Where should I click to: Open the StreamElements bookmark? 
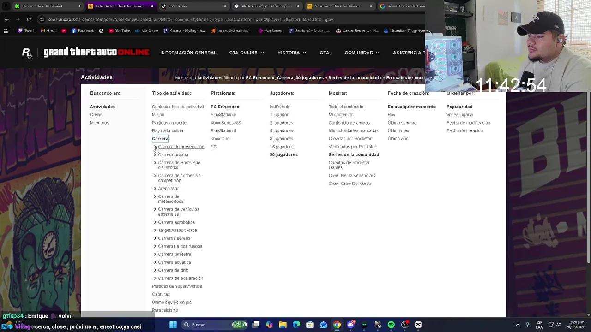click(357, 31)
